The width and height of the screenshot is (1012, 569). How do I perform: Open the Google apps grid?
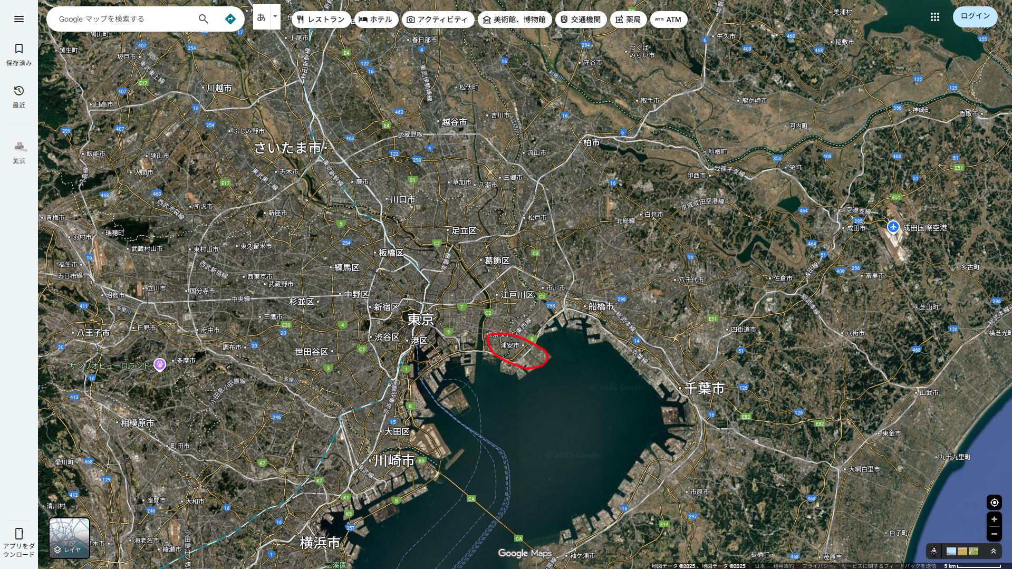point(934,17)
